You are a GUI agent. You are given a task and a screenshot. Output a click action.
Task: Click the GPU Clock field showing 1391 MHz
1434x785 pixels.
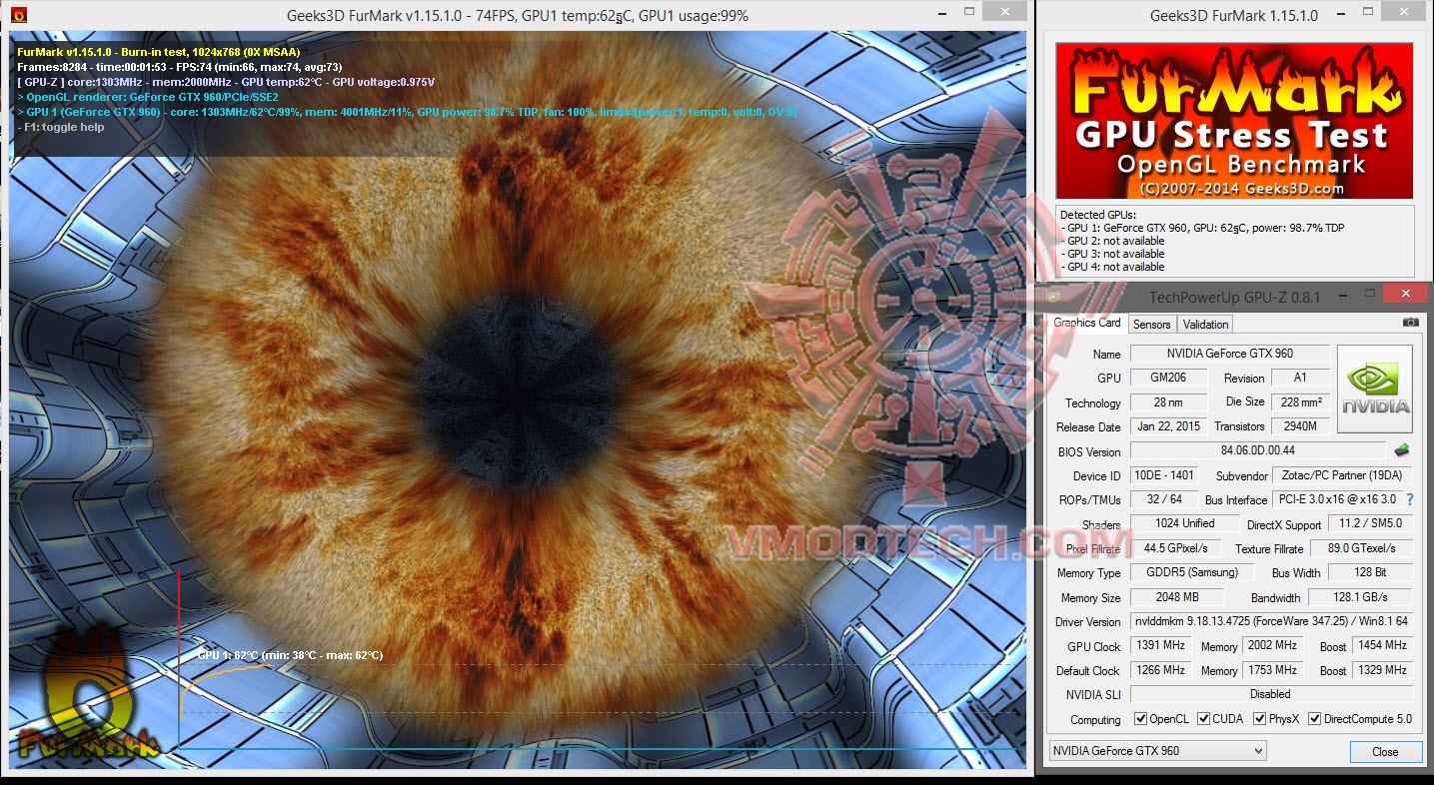point(1160,646)
